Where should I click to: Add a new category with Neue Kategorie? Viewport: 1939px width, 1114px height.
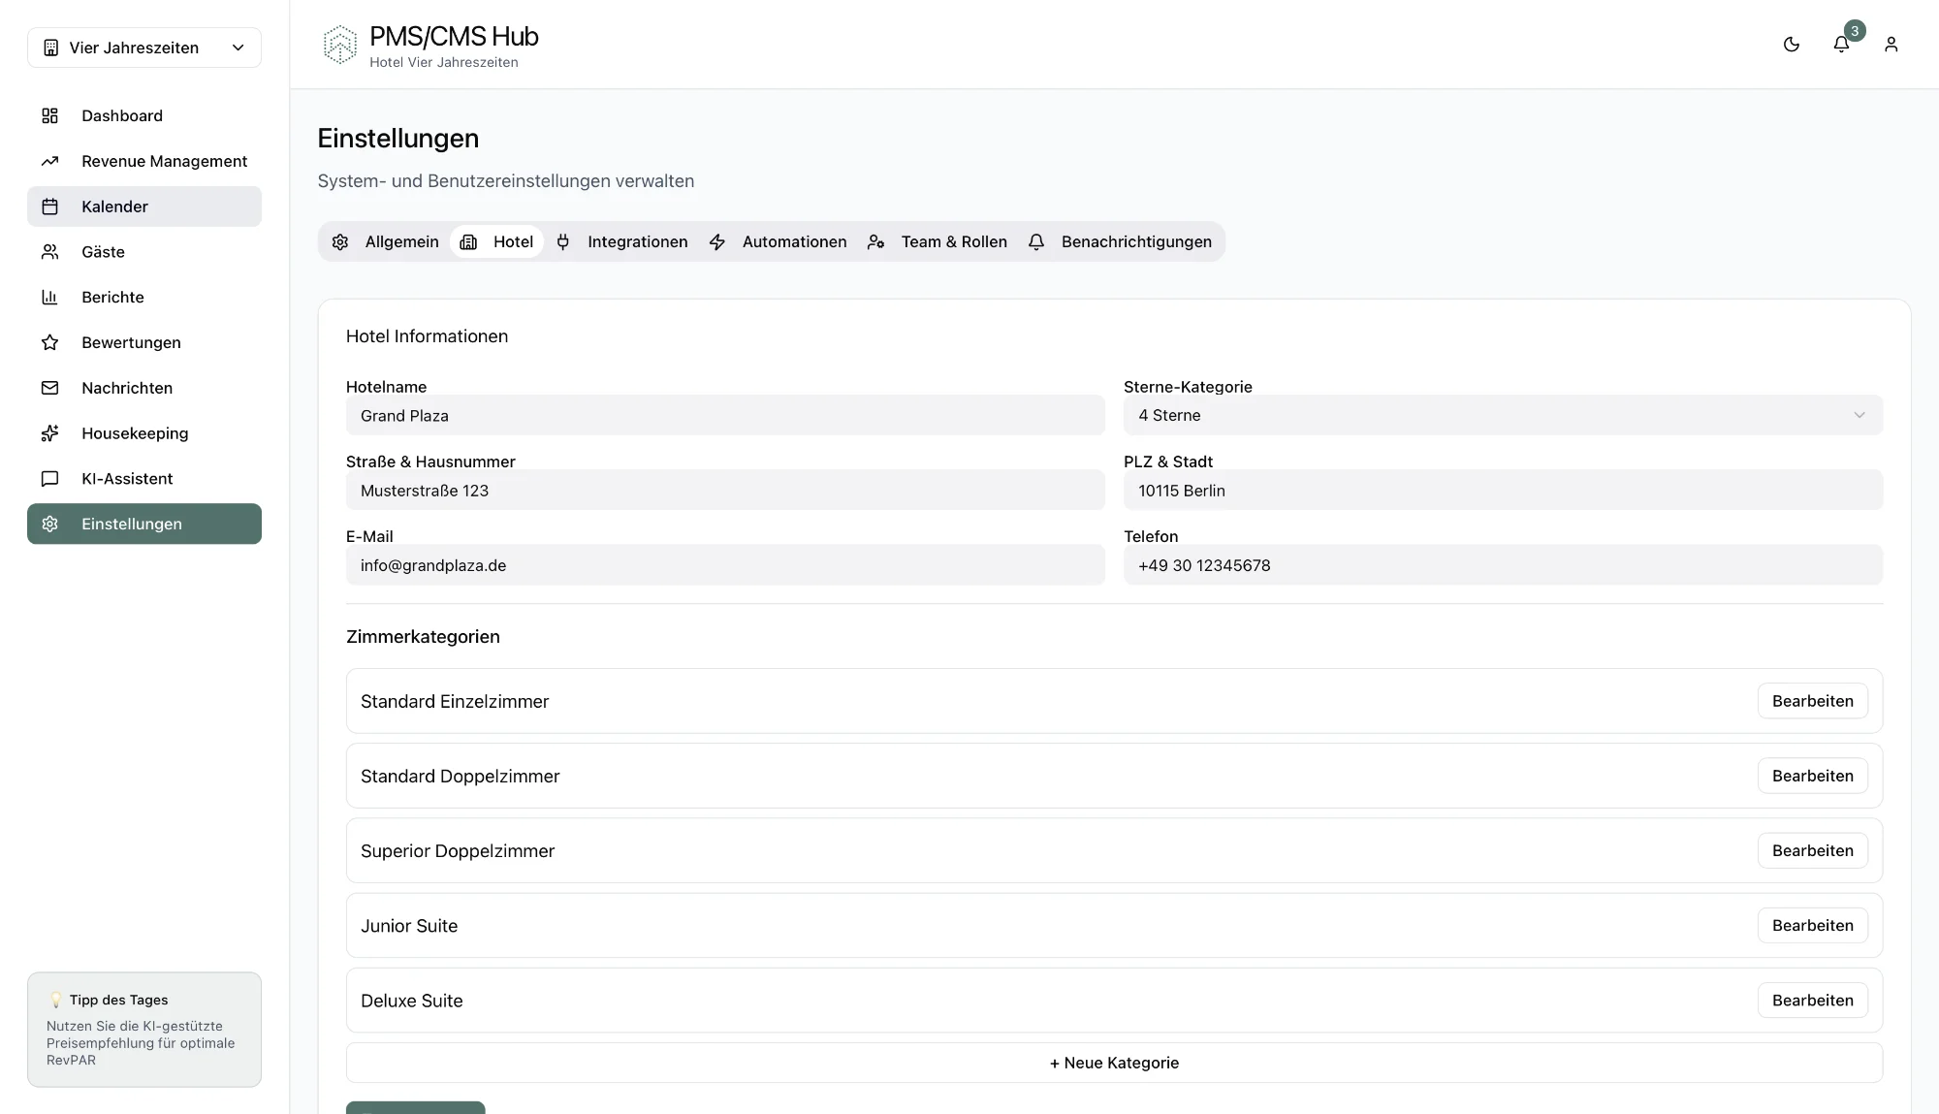point(1114,1063)
